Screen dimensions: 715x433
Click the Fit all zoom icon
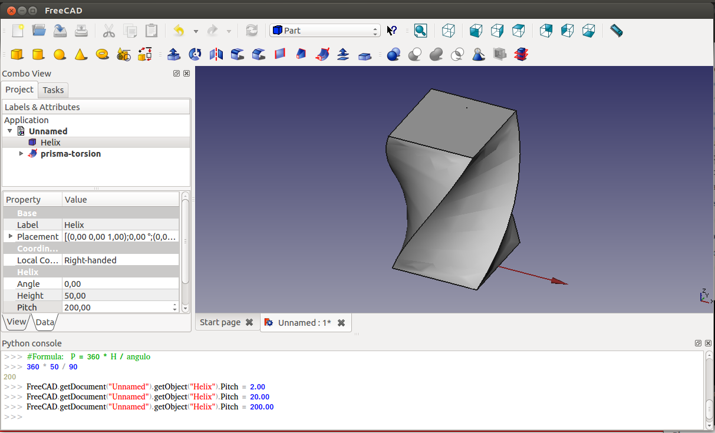[420, 31]
